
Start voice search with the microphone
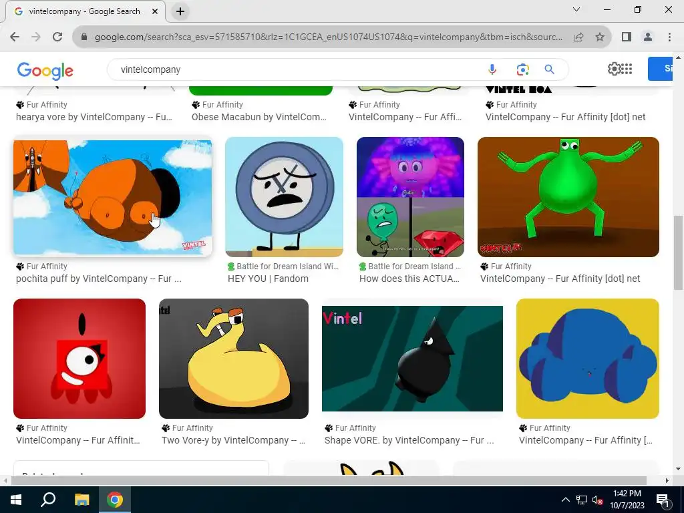pyautogui.click(x=492, y=69)
